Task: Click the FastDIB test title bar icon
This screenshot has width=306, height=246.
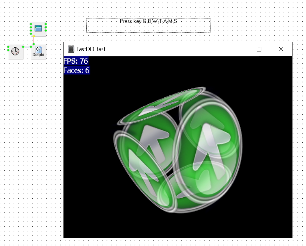Action: 71,49
